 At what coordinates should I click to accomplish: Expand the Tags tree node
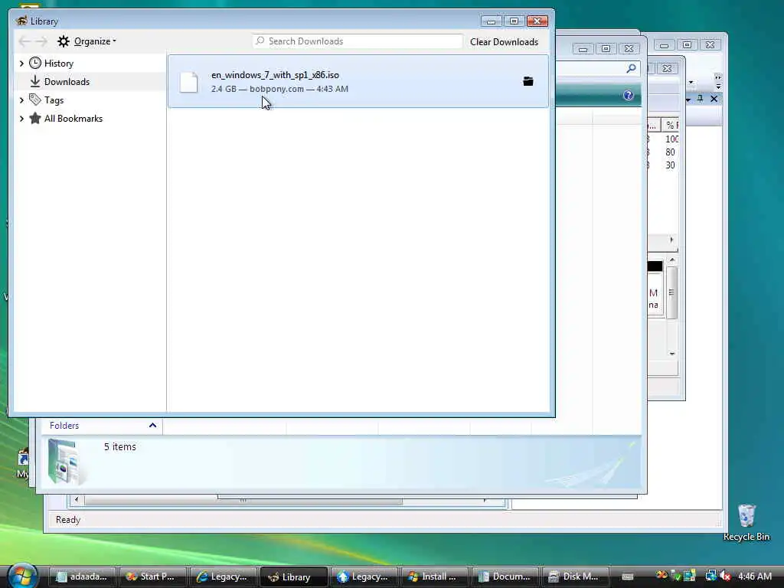pos(21,100)
